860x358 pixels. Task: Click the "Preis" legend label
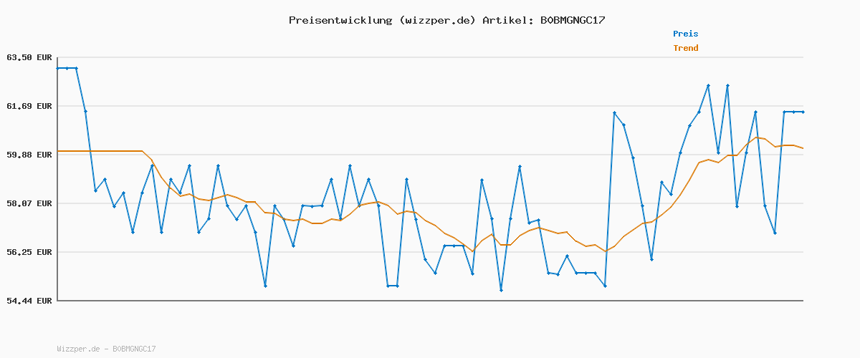[685, 34]
